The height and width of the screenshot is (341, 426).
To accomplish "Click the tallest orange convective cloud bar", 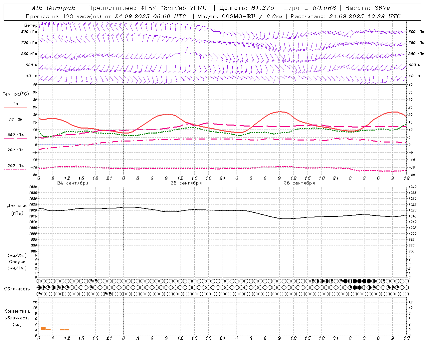I will coord(43,328).
